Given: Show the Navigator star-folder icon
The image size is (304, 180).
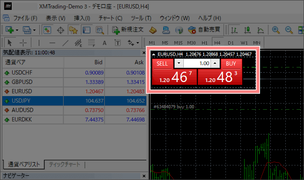Looking at the screenshot, I should (73, 30).
